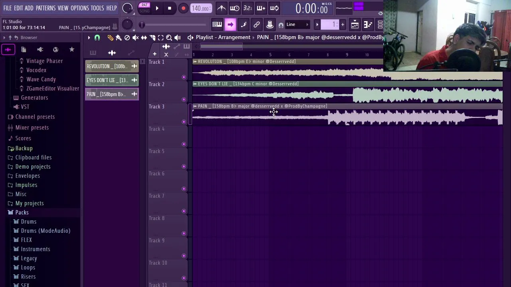Mute Track 2 using its purple dot

click(x=184, y=99)
